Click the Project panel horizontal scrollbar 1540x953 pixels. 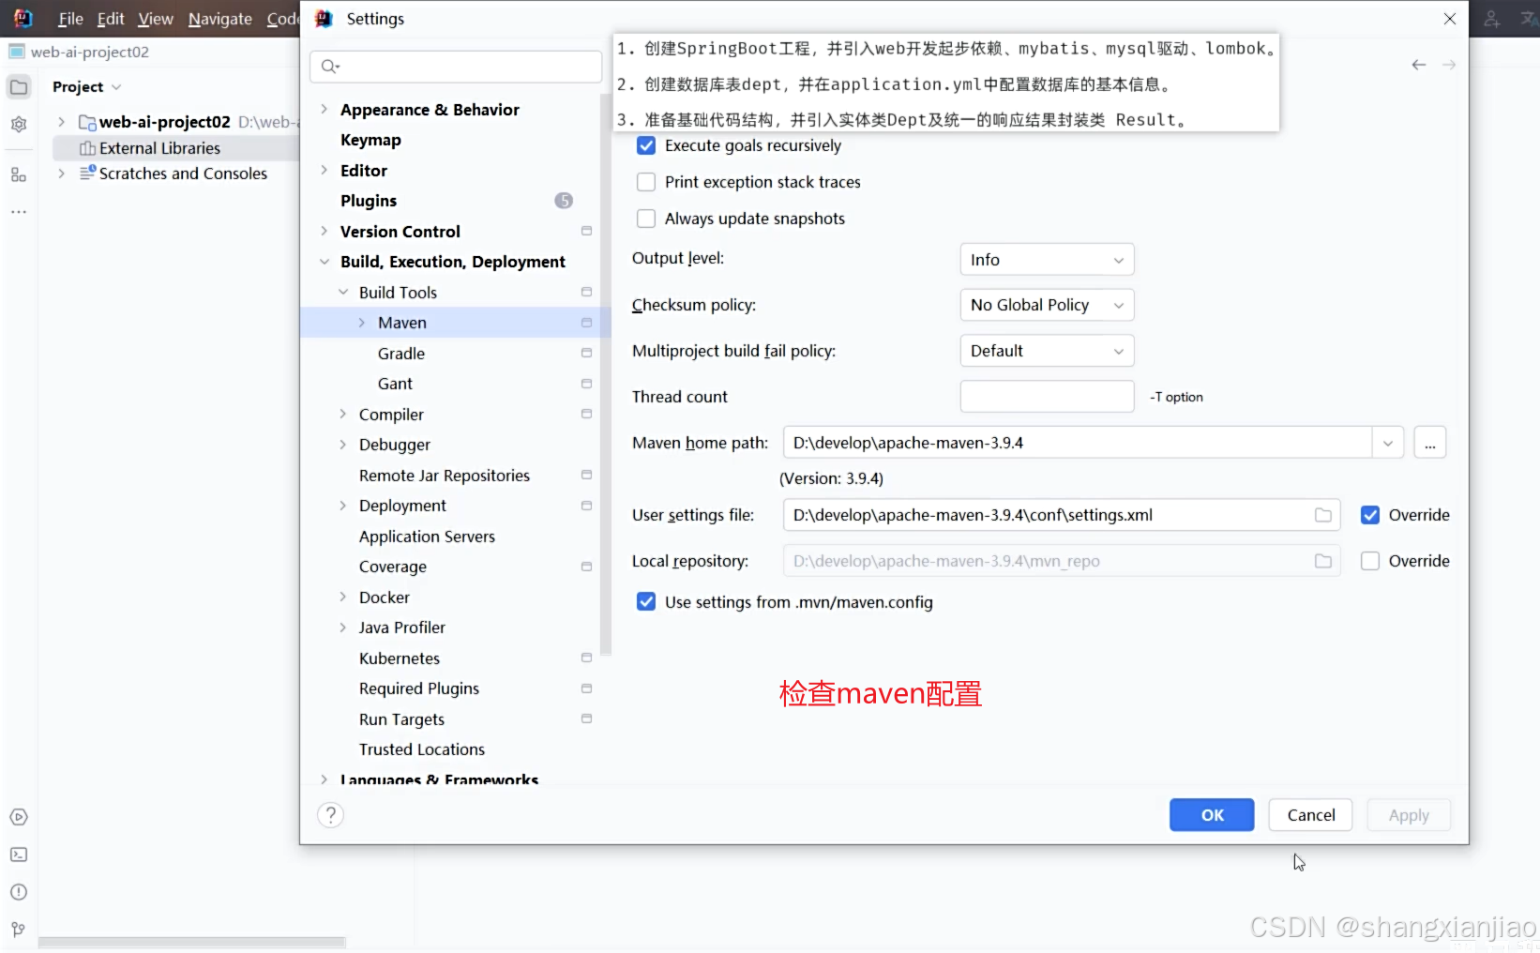(x=192, y=942)
